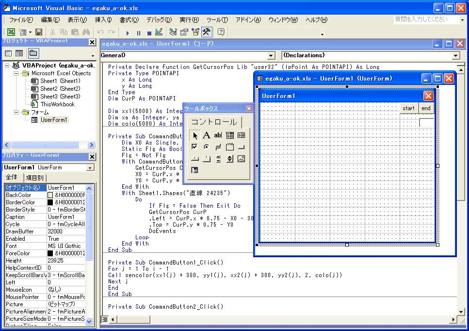This screenshot has width=469, height=331.
Task: Pick the Image tool in toolbox
Action: (x=242, y=159)
